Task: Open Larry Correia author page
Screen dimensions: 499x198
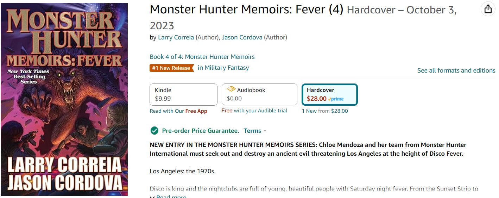Action: tap(176, 37)
